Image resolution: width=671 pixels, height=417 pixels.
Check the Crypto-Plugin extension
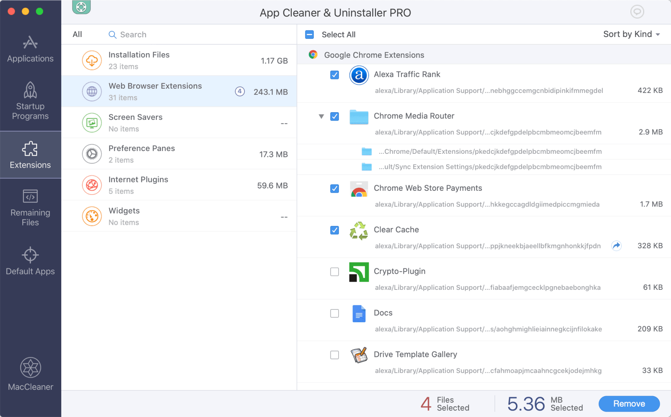tap(335, 272)
